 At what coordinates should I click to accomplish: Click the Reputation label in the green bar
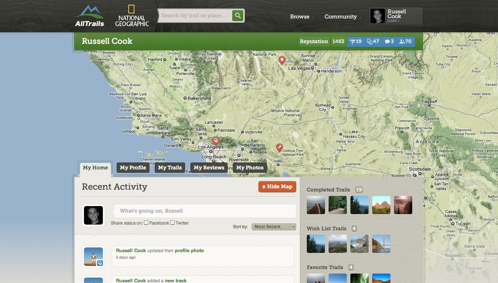pyautogui.click(x=314, y=41)
